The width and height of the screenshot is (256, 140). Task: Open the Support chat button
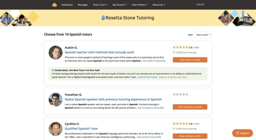(242, 133)
